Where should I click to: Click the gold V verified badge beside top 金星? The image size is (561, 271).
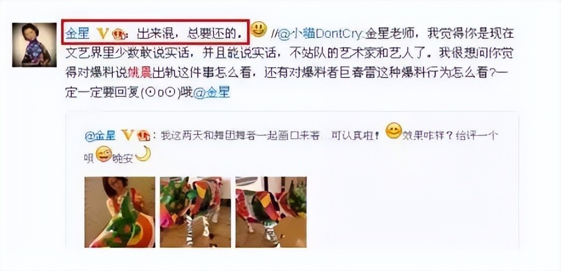pos(103,34)
